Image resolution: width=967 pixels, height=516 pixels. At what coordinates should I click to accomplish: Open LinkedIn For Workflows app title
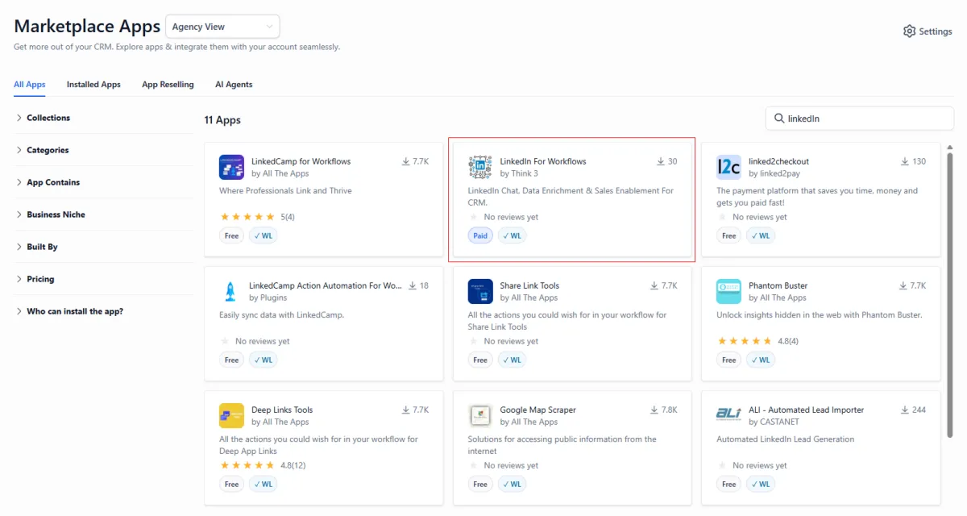(543, 161)
